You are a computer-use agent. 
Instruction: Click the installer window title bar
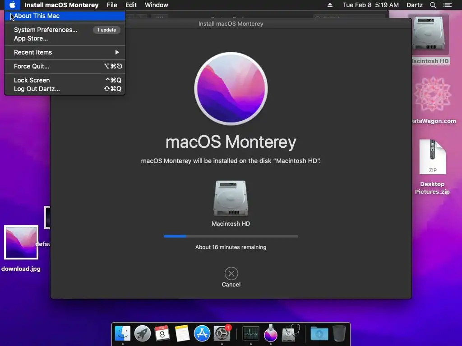(x=231, y=23)
